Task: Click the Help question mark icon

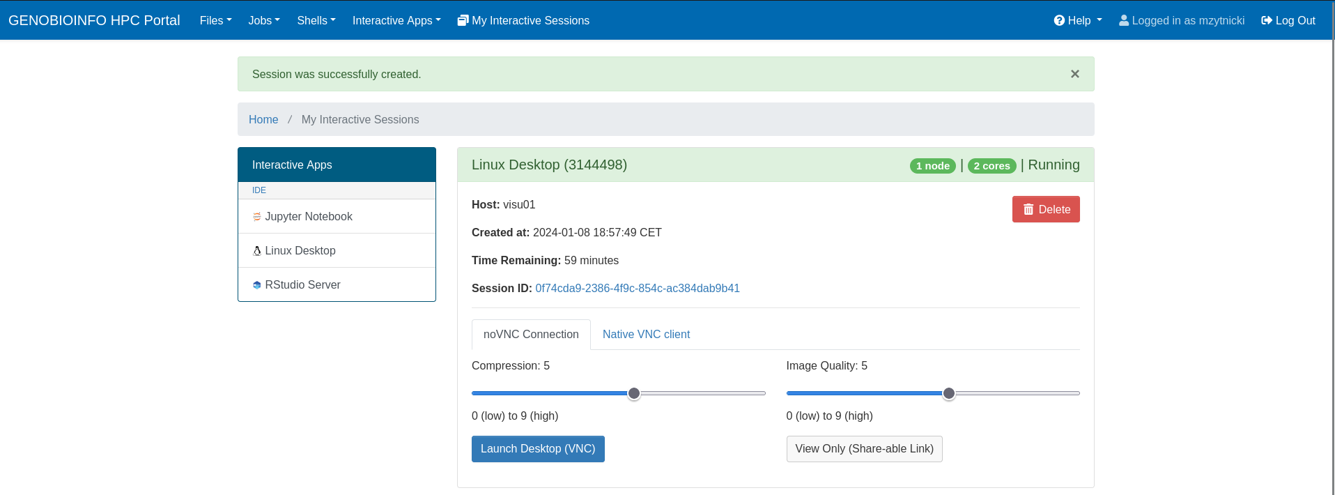Action: tap(1059, 21)
